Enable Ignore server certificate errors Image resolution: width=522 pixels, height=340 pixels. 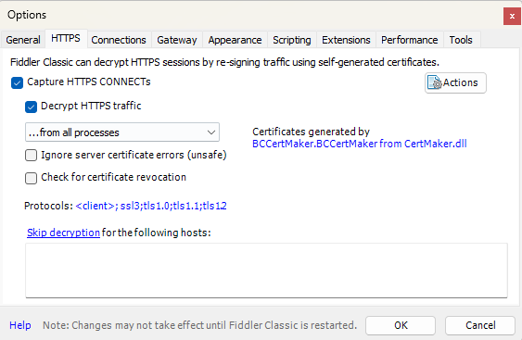pyautogui.click(x=31, y=155)
